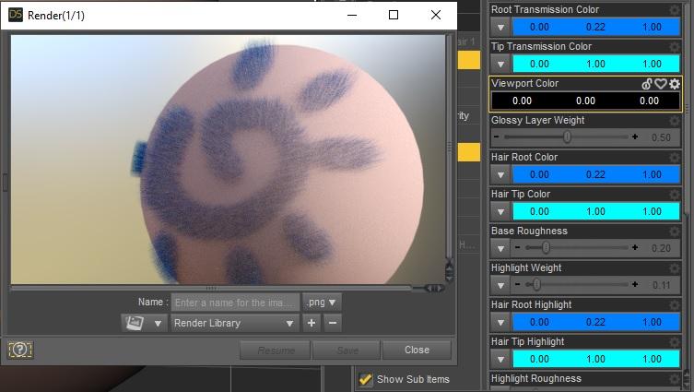
Task: Expand Root Transmission Color dropdown arrow
Action: pos(500,28)
